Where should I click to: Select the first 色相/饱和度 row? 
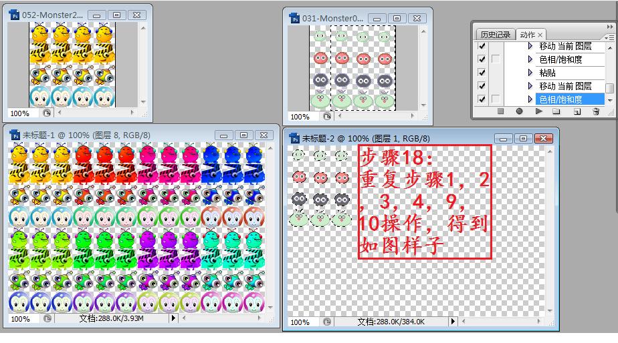tap(570, 59)
